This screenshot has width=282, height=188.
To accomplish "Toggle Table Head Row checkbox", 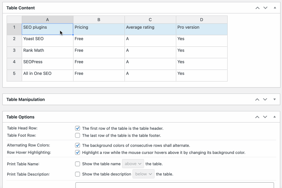I will point(77,128).
